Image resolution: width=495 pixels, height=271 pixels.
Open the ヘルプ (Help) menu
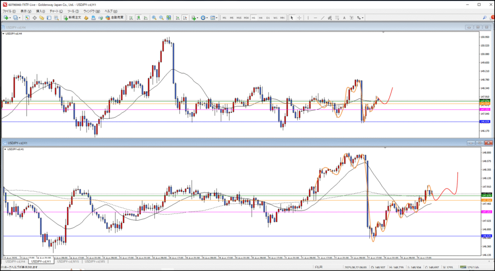(111, 11)
